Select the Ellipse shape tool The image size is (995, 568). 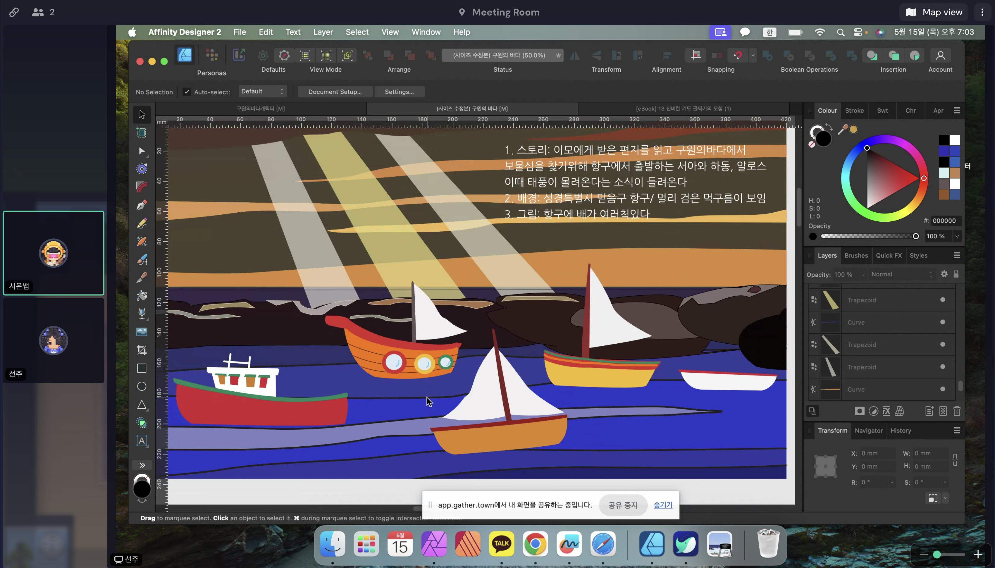[142, 386]
